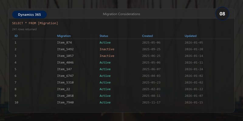Select created date 2025-04-03
Screen dimensions: 243x121
(x=151, y=76)
